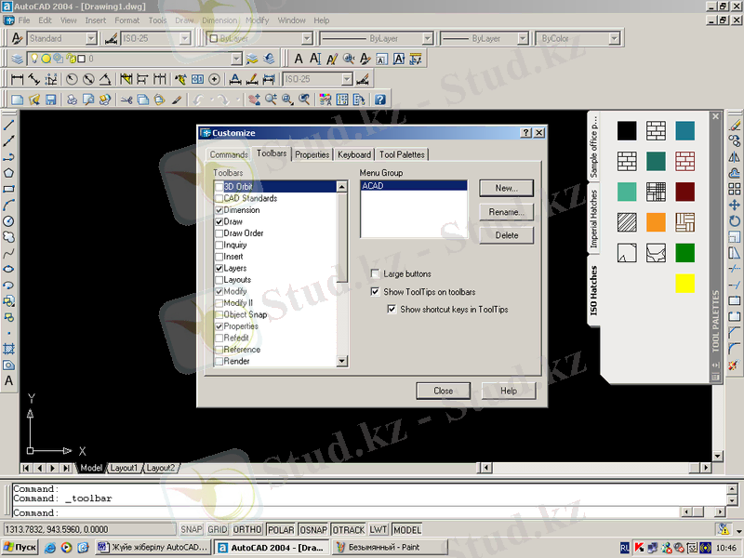The width and height of the screenshot is (744, 558).
Task: Select the yellow swatch in tool palette
Action: [x=684, y=284]
